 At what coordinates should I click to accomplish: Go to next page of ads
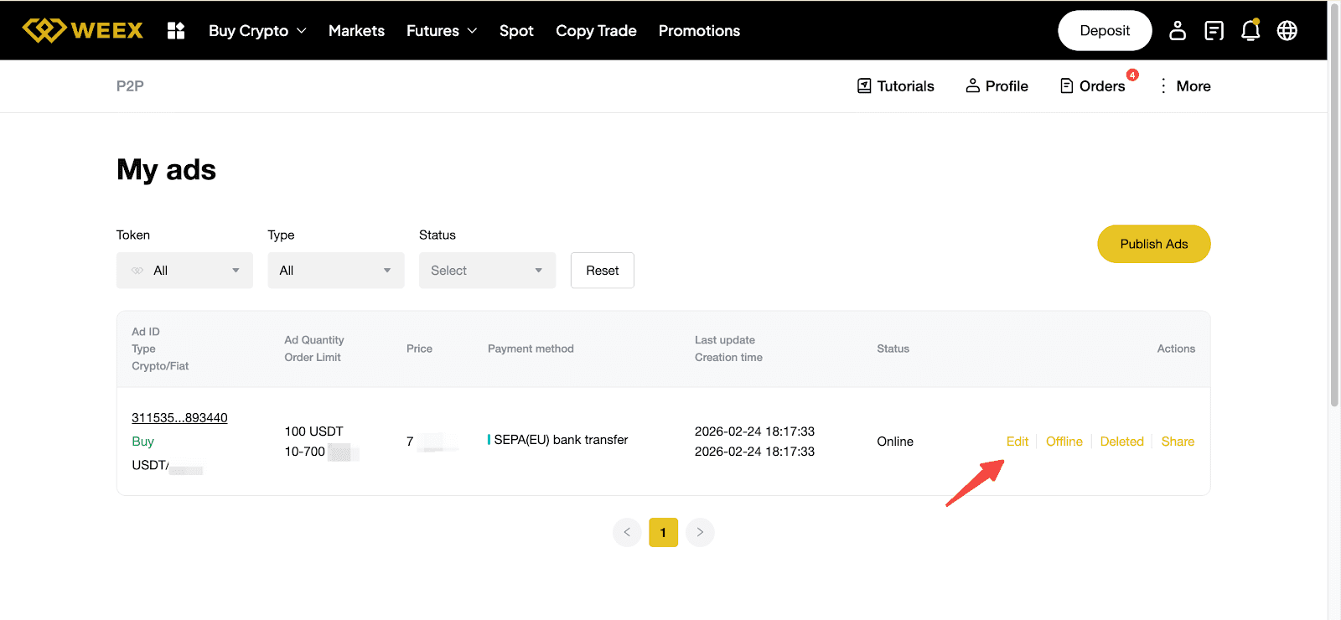tap(700, 532)
